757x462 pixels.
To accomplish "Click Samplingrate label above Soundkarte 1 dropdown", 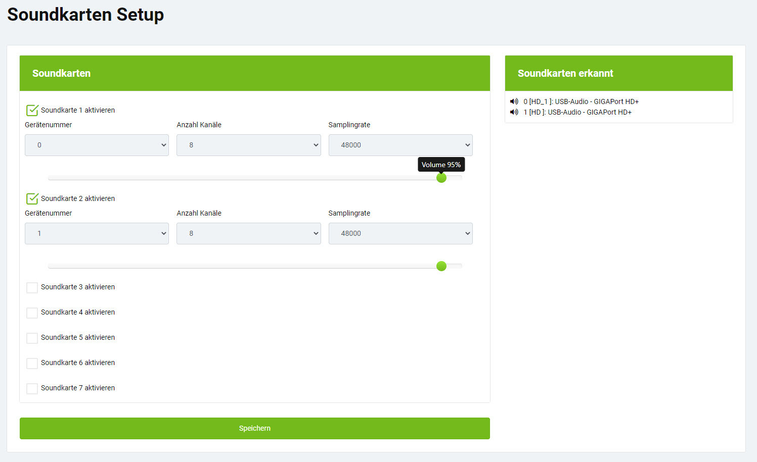I will [349, 125].
